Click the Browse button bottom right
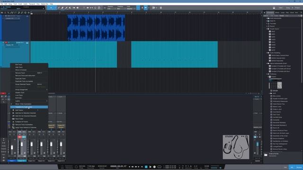Image resolution: width=303 pixels, height=170 pixels. tap(299, 167)
